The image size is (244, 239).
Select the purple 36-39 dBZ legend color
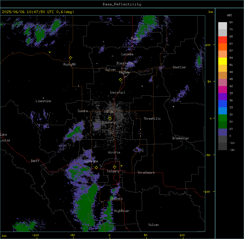pyautogui.click(x=222, y=97)
